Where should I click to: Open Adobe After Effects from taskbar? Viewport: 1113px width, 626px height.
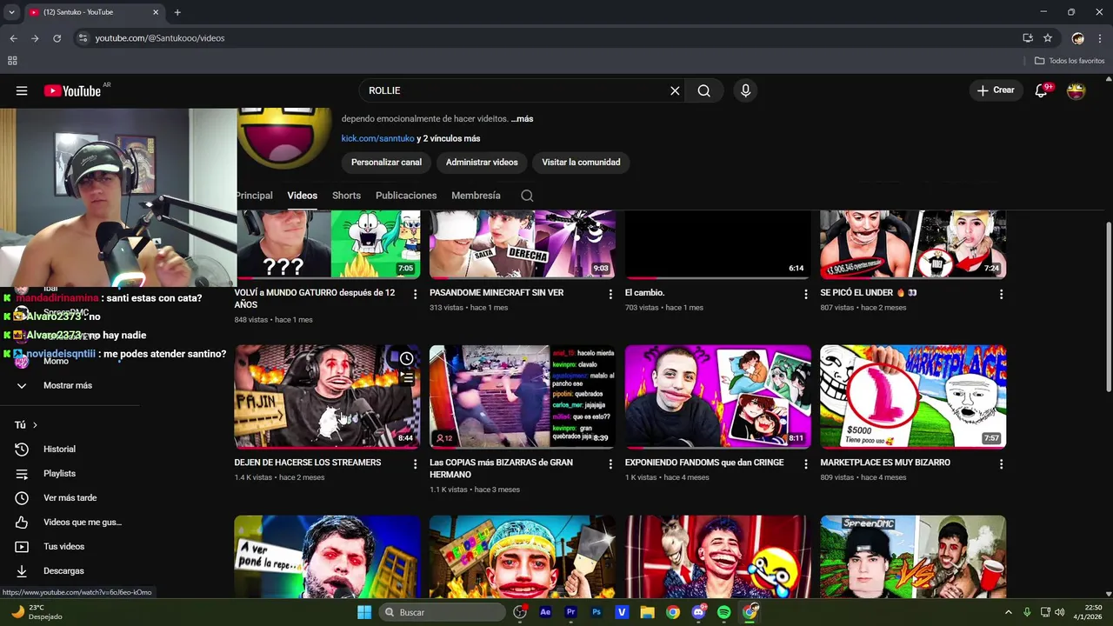coord(545,612)
